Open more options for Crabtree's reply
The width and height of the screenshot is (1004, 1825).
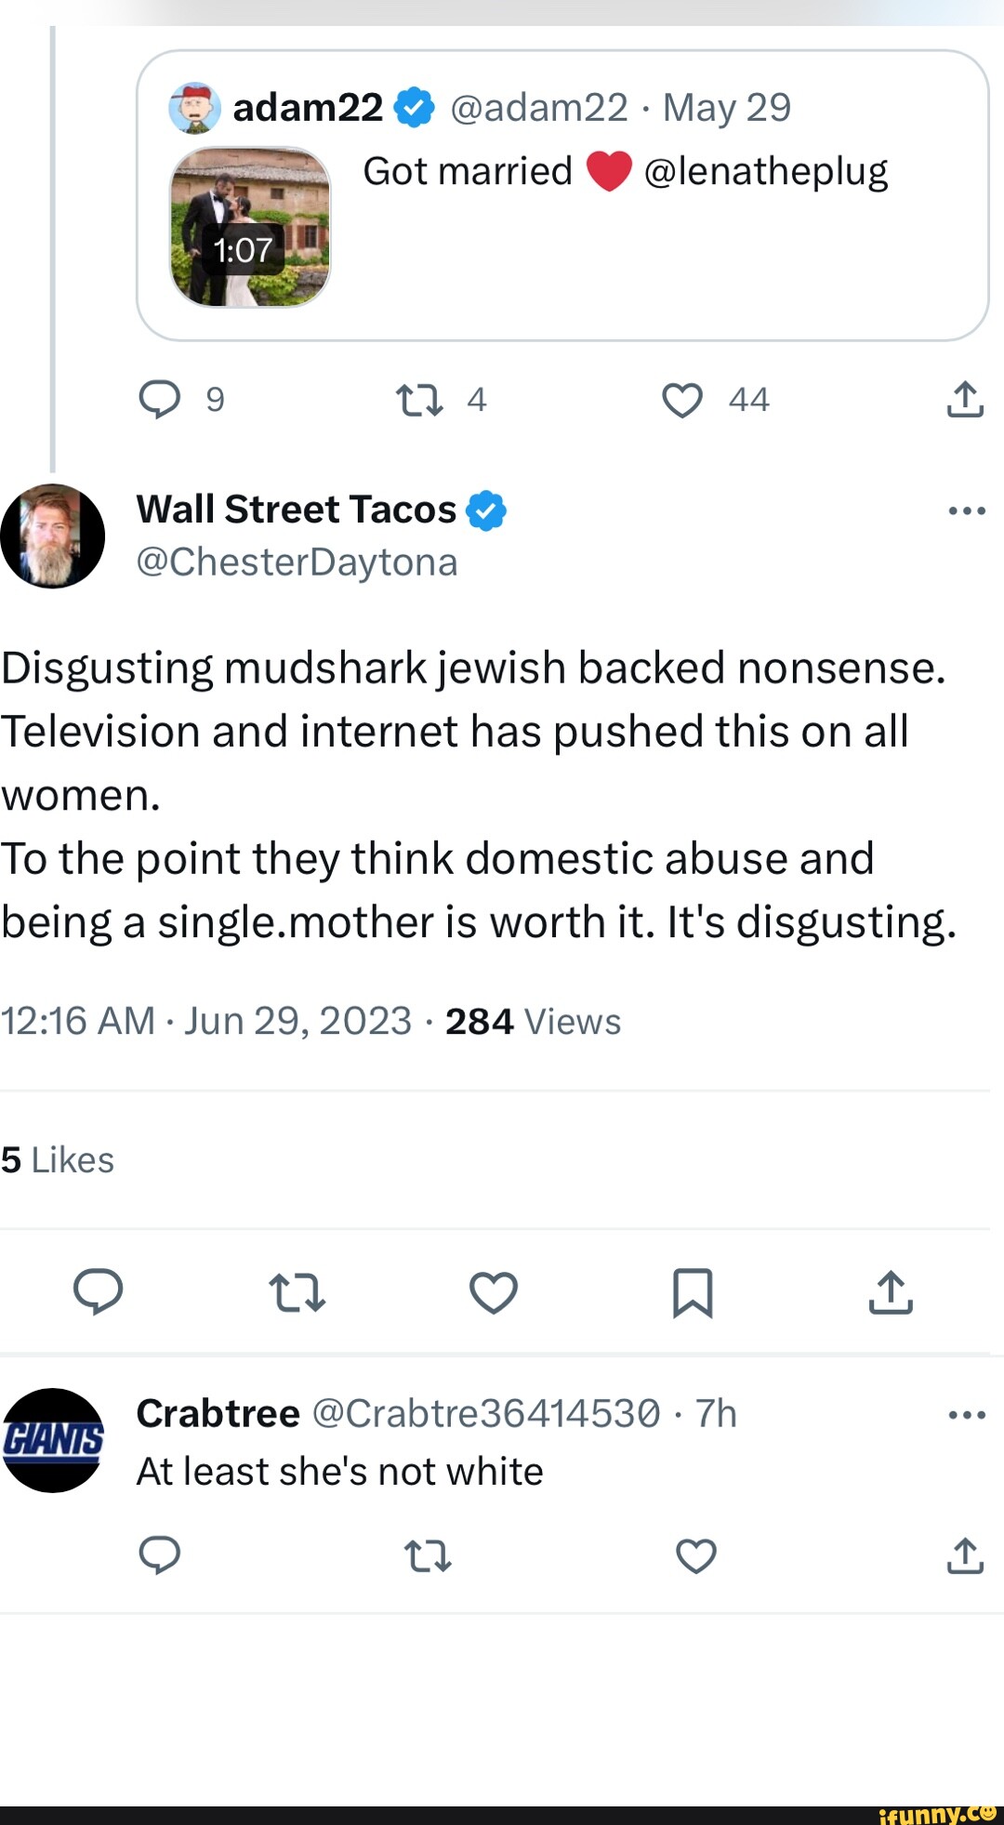point(966,1415)
